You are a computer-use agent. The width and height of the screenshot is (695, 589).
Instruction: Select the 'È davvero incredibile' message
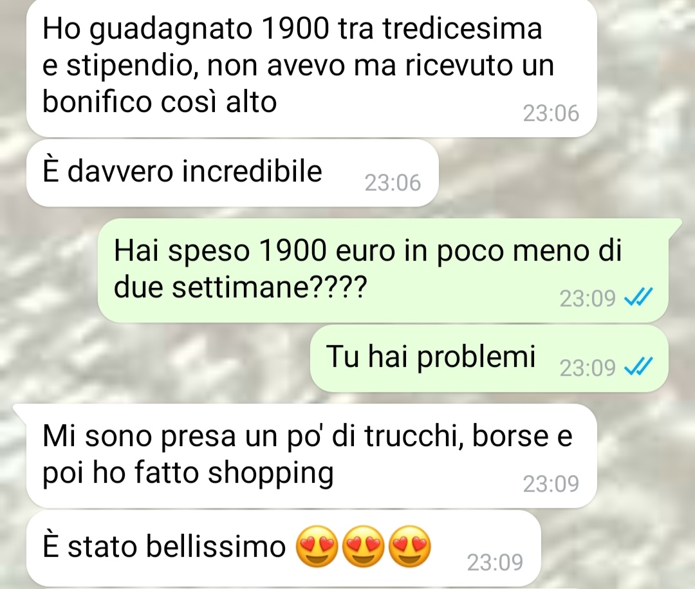232,173
